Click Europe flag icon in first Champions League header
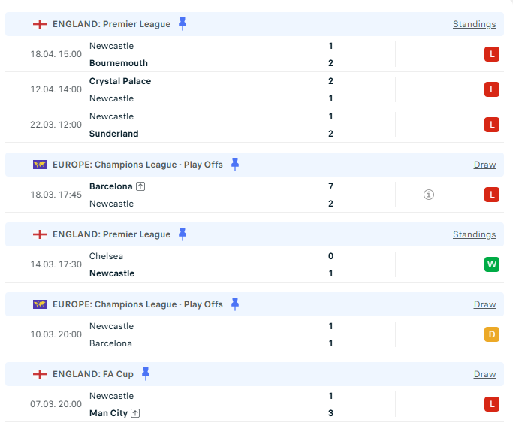The height and width of the screenshot is (423, 513). point(40,165)
